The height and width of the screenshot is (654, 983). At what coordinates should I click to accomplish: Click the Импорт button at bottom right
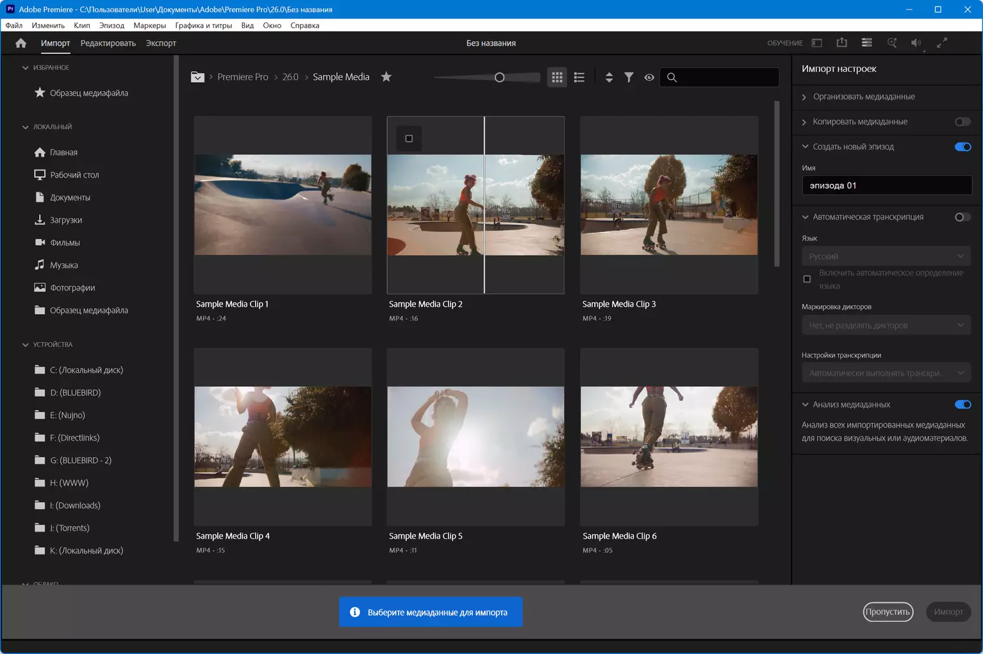coord(948,612)
